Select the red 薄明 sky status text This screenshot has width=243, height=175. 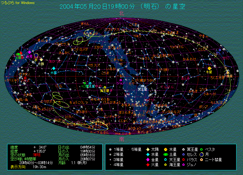click(x=37, y=155)
